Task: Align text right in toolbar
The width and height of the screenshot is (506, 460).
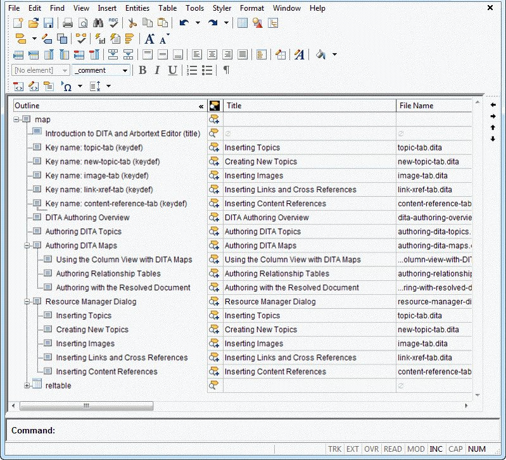Action: click(x=227, y=54)
